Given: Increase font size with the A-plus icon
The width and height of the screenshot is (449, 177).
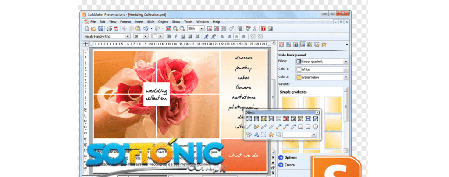Looking at the screenshot, I should click(x=206, y=36).
